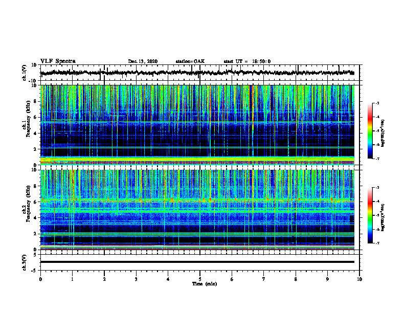Click the "8" kHz tick on ch.2 spectrogram
Image resolution: width=405 pixels, height=313 pixels.
click(x=36, y=186)
